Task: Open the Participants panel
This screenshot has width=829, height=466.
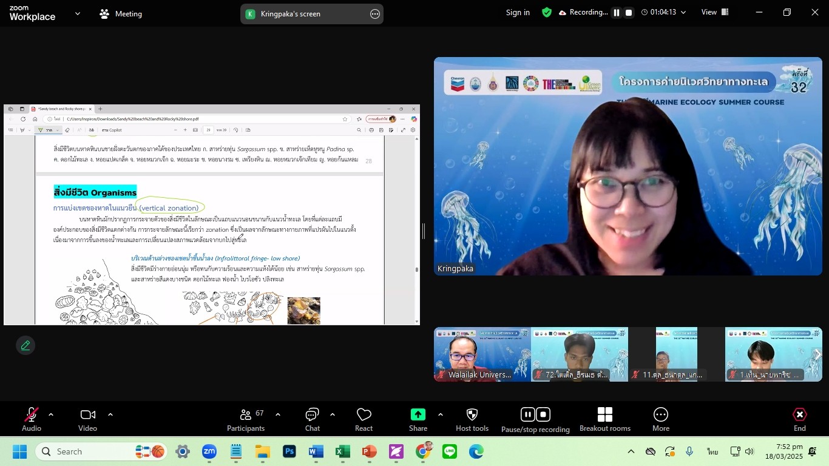Action: click(x=246, y=415)
